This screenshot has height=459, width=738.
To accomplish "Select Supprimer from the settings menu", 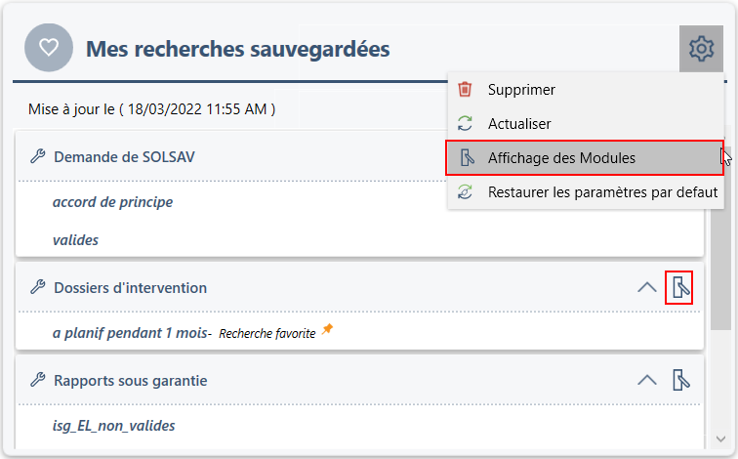I will pyautogui.click(x=521, y=90).
